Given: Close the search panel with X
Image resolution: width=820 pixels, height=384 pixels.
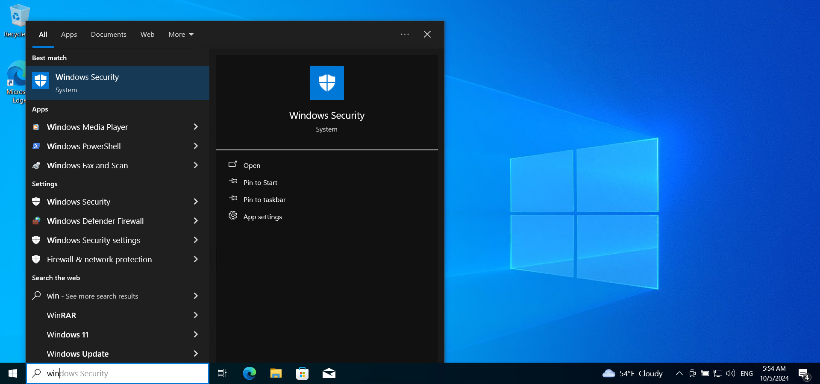Looking at the screenshot, I should (427, 34).
